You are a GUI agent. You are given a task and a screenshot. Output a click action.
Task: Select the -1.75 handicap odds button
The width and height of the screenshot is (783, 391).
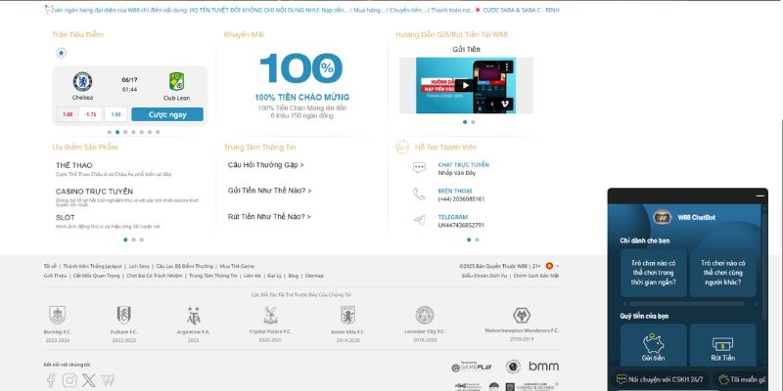tap(90, 114)
